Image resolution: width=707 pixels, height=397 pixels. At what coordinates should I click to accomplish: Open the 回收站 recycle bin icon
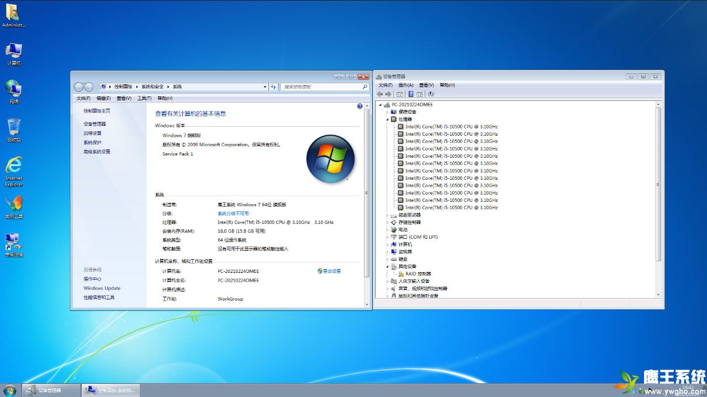point(14,131)
